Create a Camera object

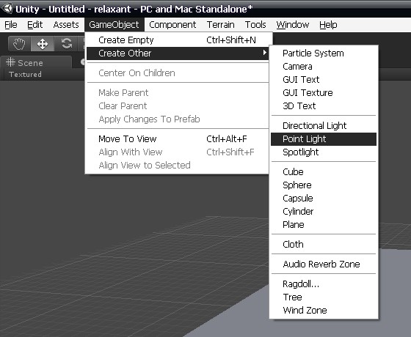pyautogui.click(x=324, y=67)
